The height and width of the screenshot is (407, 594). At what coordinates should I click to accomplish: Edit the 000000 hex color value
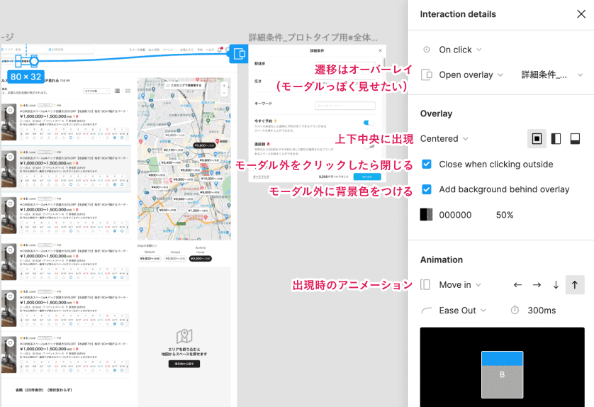coord(455,215)
